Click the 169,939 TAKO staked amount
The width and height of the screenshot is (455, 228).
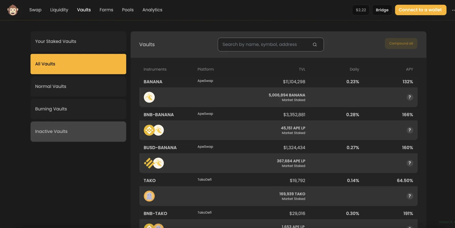pos(292,194)
